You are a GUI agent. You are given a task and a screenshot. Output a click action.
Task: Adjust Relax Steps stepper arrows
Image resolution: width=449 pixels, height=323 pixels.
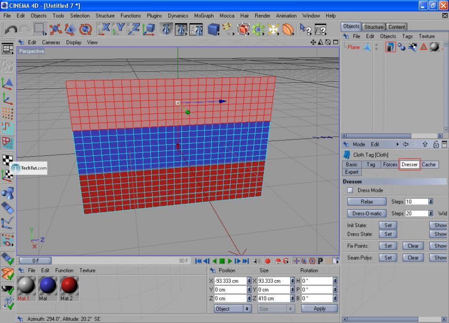click(431, 202)
